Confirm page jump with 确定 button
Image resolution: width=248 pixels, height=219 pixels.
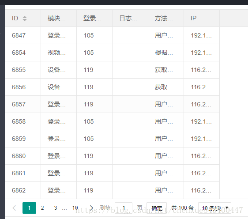157,208
